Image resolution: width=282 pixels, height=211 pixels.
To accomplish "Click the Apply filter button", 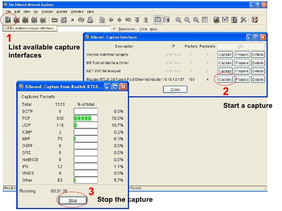I will pyautogui.click(x=153, y=29).
